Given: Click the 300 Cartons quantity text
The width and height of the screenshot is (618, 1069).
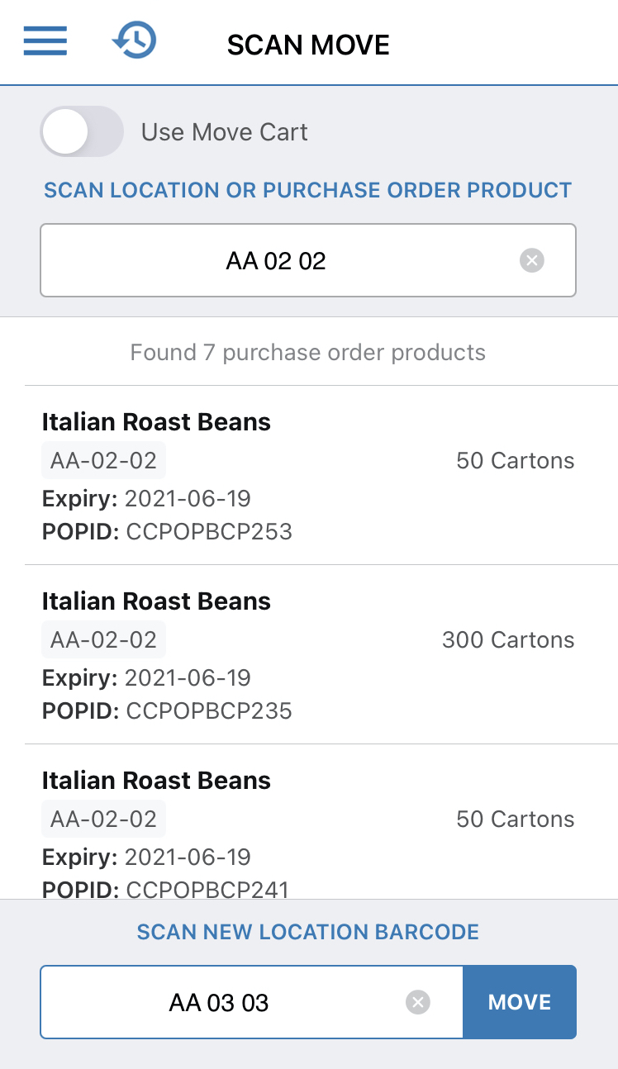Looking at the screenshot, I should click(x=508, y=640).
